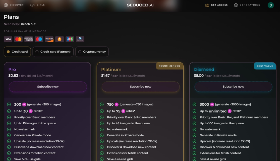The width and height of the screenshot is (280, 161).
Task: Click the Generations layers icon
Action: 236,5
